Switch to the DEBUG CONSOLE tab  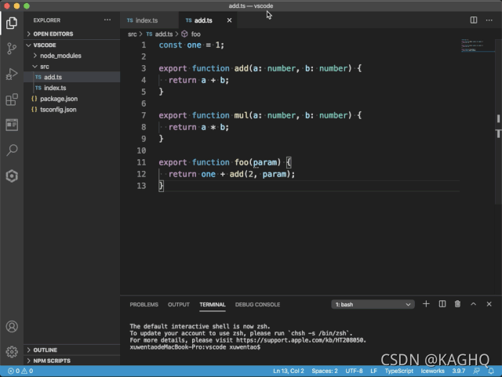point(257,304)
